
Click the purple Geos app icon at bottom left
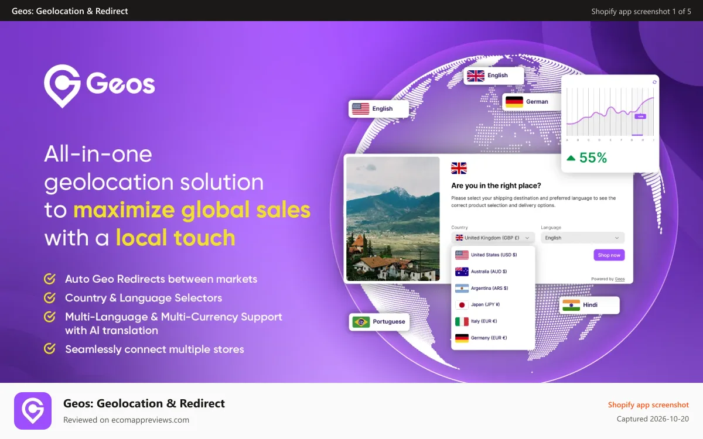[x=33, y=411]
